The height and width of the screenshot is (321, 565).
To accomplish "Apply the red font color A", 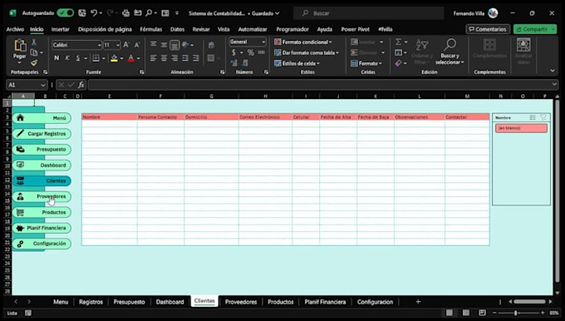I will tap(131, 58).
